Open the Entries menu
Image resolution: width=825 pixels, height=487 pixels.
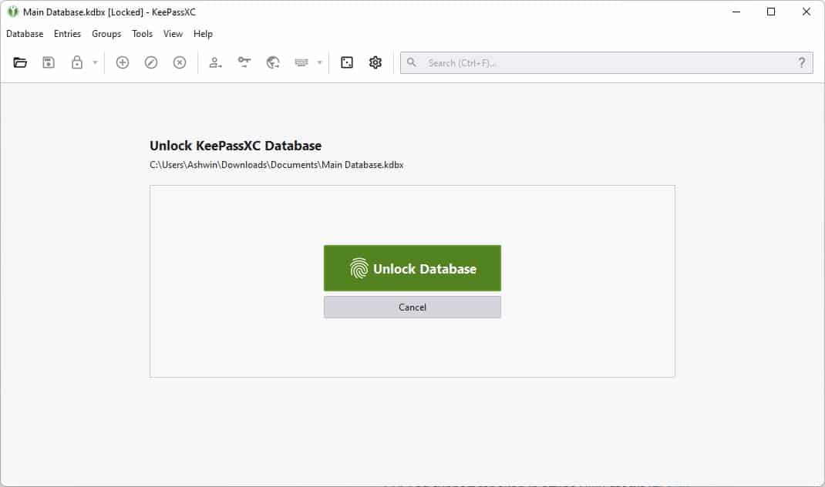(x=67, y=34)
